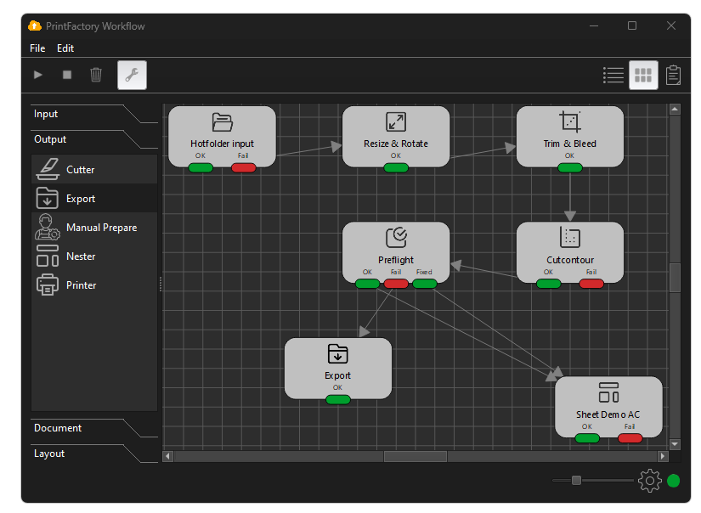The image size is (701, 513).
Task: Click the Sheet Demo AC OK connector
Action: point(587,438)
